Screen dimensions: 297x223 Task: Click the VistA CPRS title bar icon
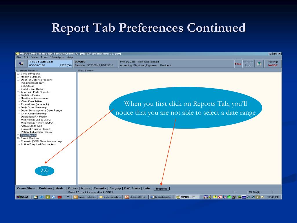coord(17,54)
